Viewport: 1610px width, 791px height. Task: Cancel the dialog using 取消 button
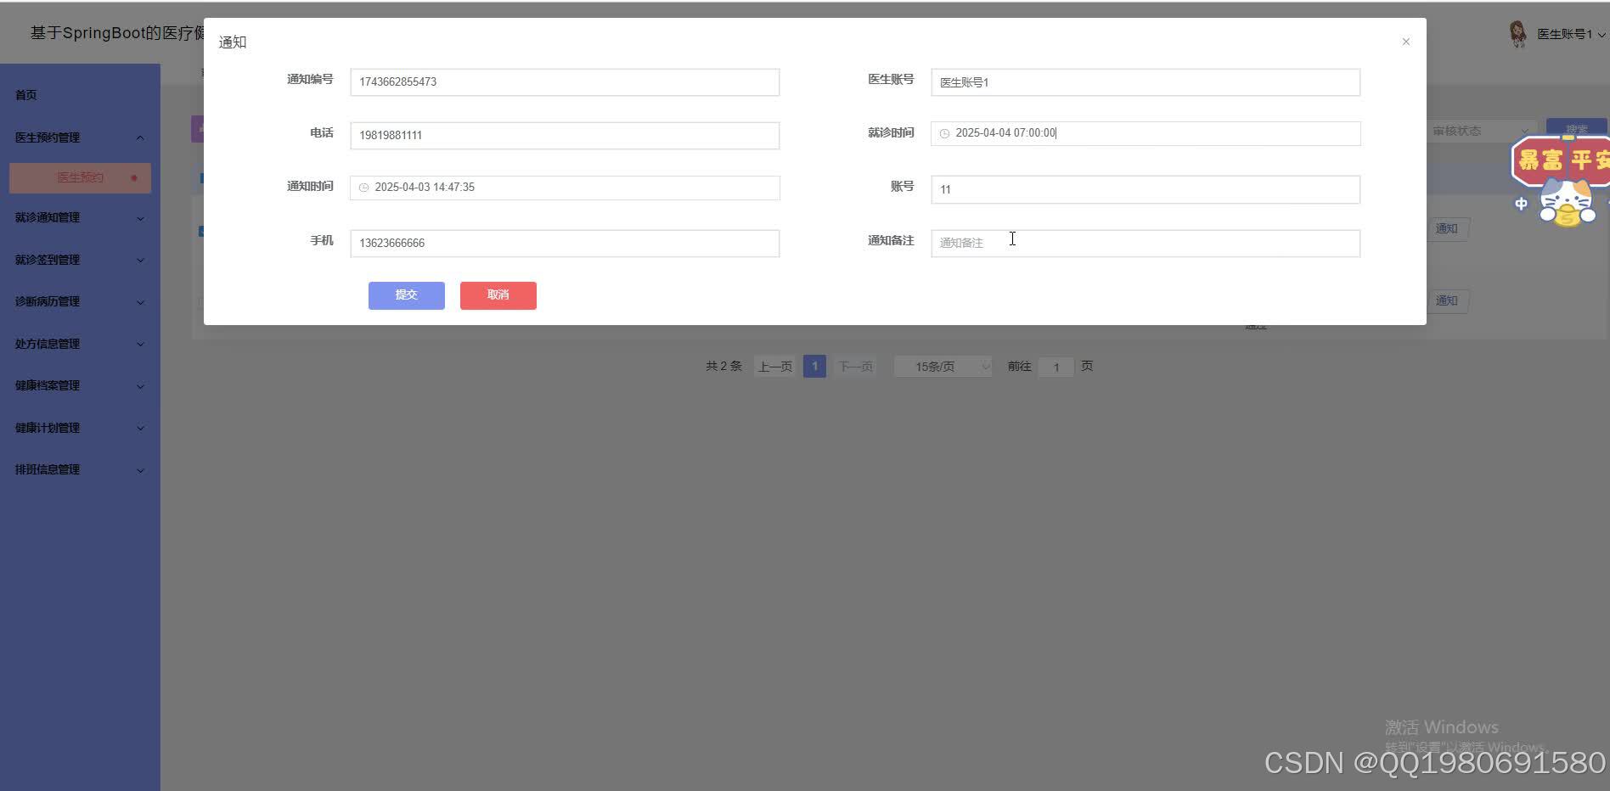pyautogui.click(x=498, y=295)
